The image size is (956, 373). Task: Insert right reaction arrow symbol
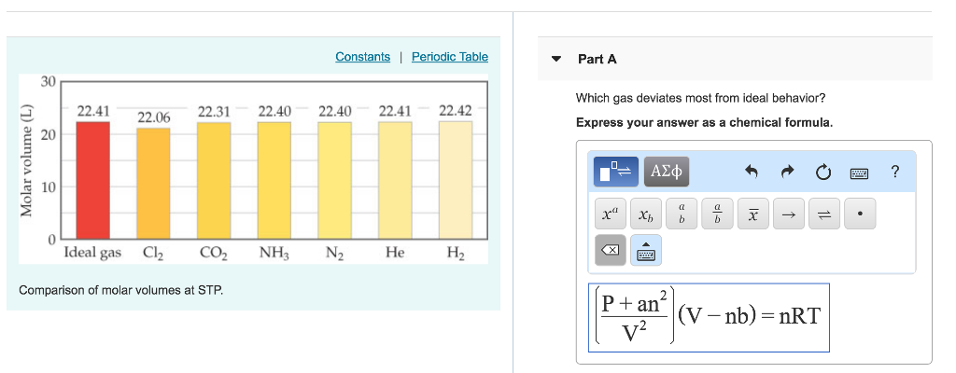[788, 215]
